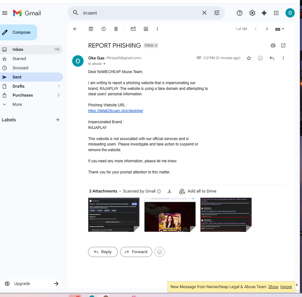The width and height of the screenshot is (302, 297).
Task: Open email in new window
Action: (x=283, y=45)
